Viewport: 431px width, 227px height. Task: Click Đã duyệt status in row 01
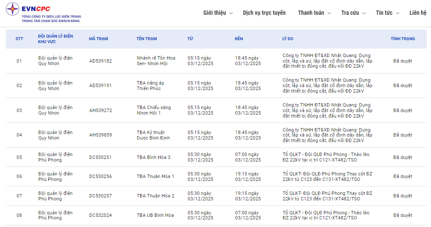click(403, 61)
